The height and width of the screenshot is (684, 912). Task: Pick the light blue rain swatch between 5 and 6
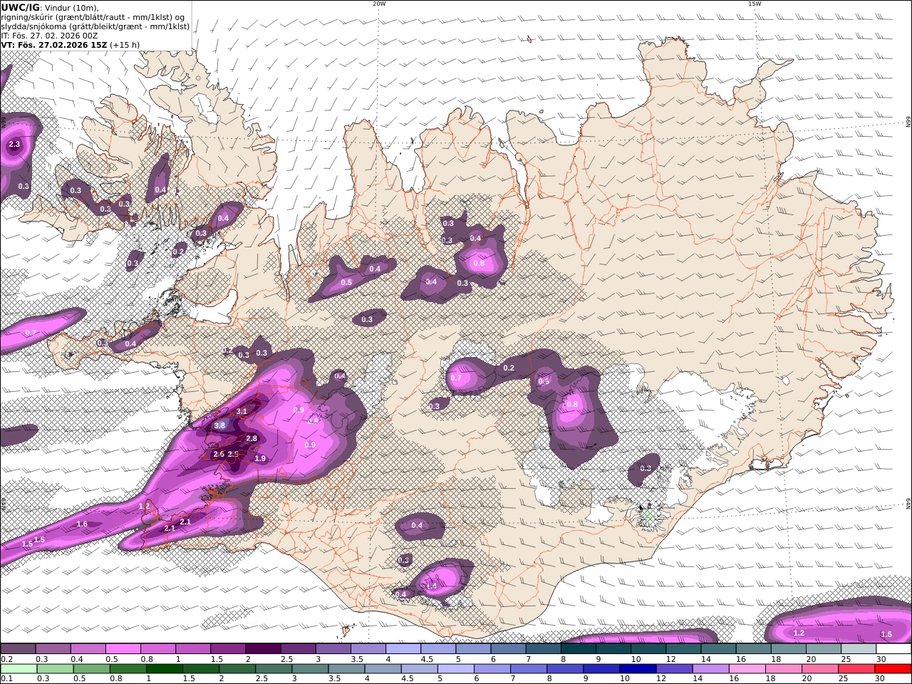point(455,669)
